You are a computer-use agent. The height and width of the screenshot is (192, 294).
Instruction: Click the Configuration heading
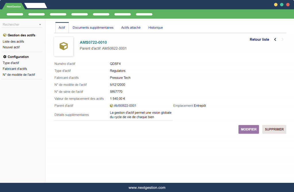[18, 57]
